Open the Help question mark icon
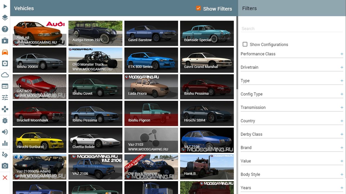This screenshot has width=346, height=194. pos(5,29)
